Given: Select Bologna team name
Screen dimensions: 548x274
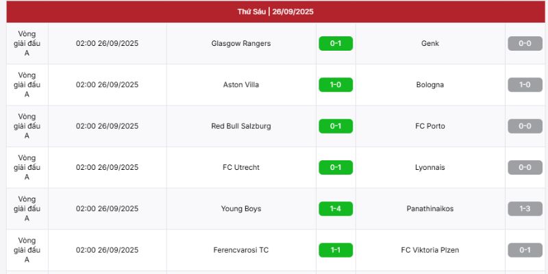Looking at the screenshot, I should (430, 85).
